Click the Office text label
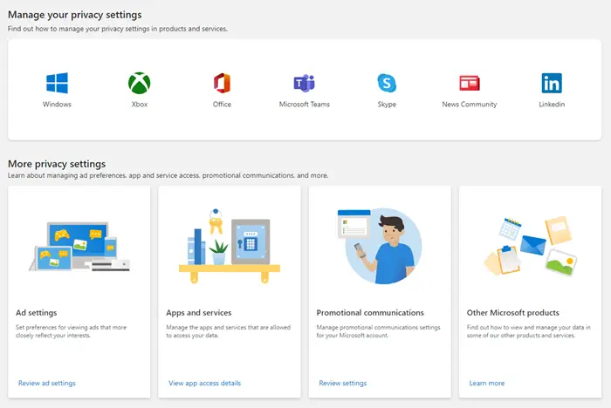This screenshot has width=611, height=408. [222, 105]
